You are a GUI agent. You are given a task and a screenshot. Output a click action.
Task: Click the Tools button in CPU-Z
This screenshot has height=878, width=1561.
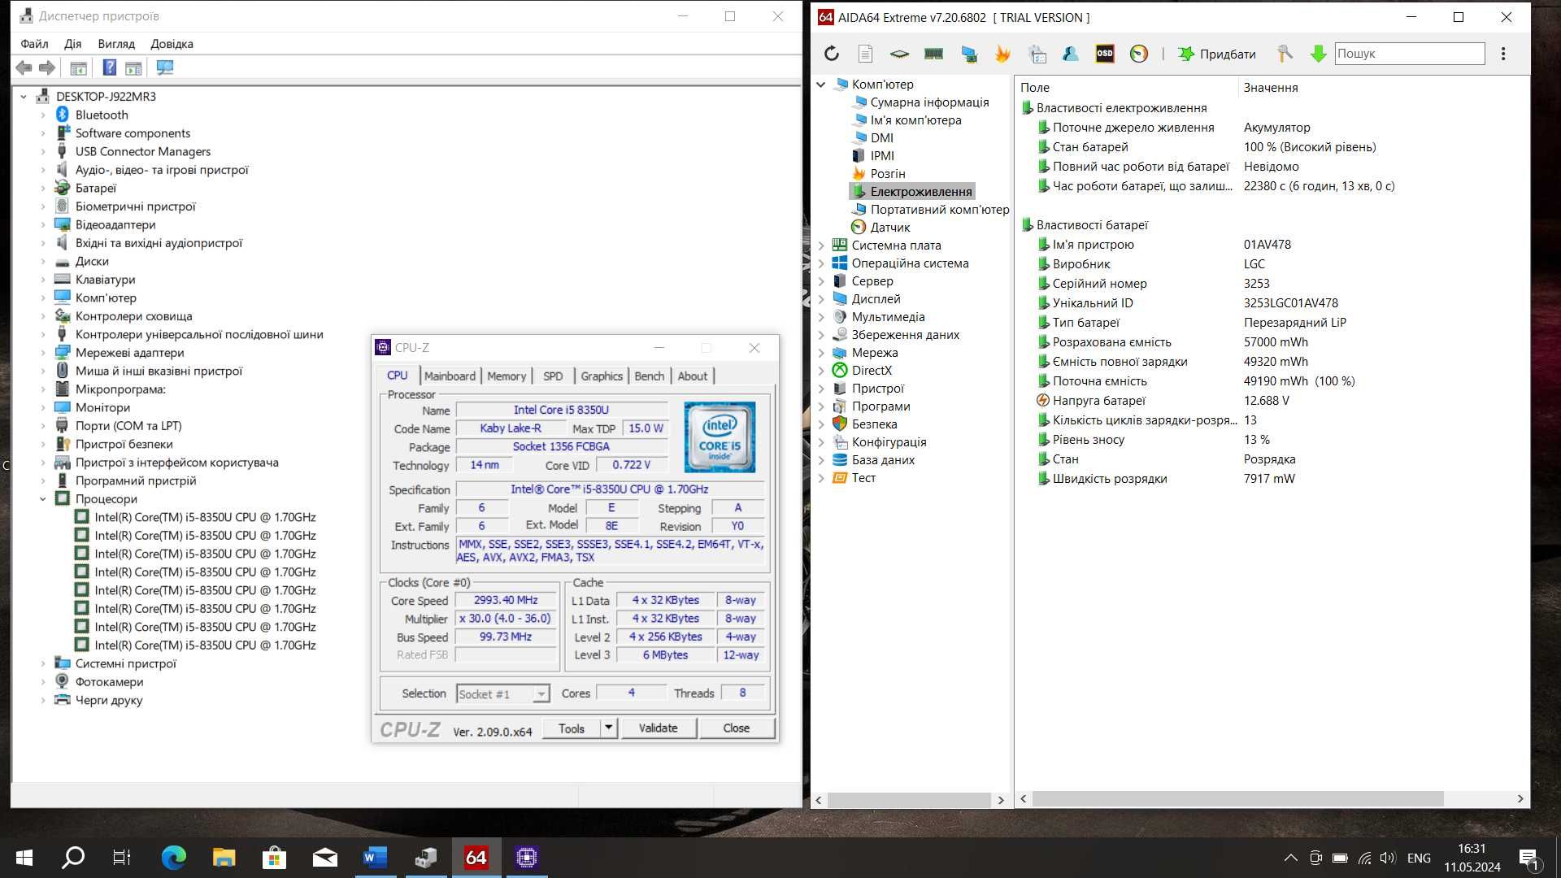pos(571,728)
